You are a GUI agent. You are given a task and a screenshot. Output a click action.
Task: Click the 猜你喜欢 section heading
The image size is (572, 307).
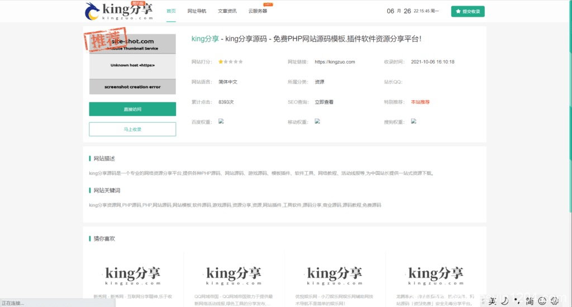104,238
